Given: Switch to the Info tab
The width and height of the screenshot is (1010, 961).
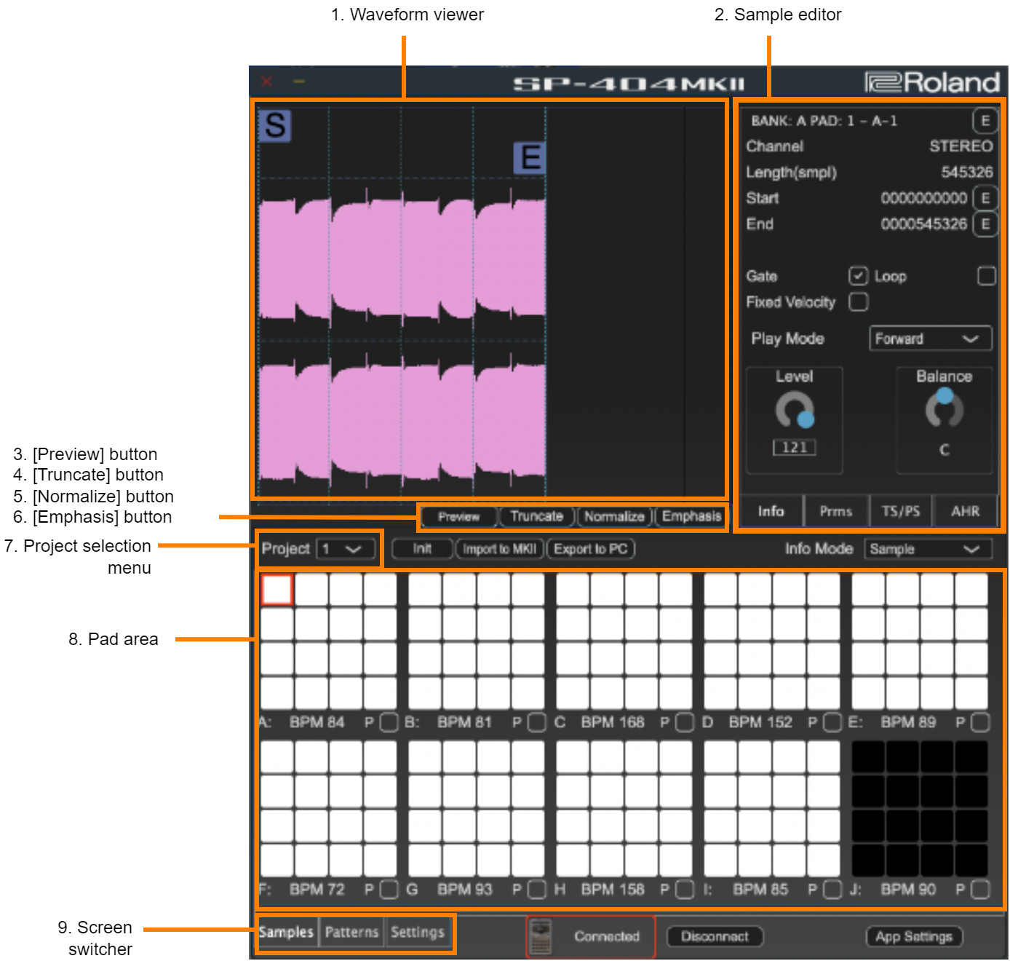Looking at the screenshot, I should 771,511.
